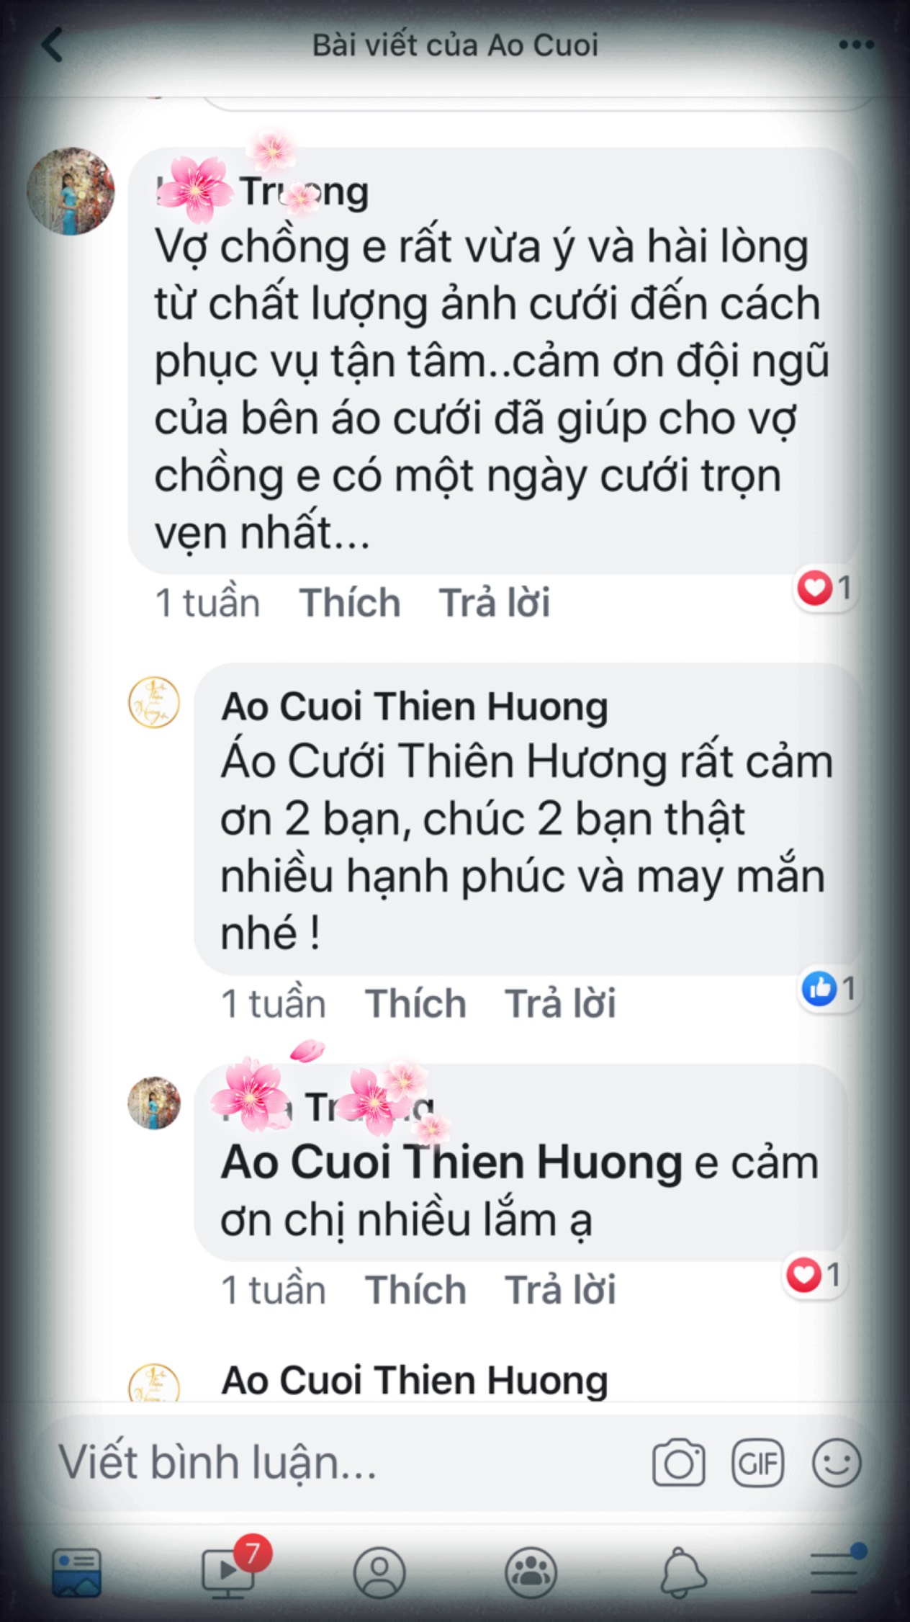Screen dimensions: 910x1622
Task: Tap the back arrow in the header
Action: click(x=53, y=45)
